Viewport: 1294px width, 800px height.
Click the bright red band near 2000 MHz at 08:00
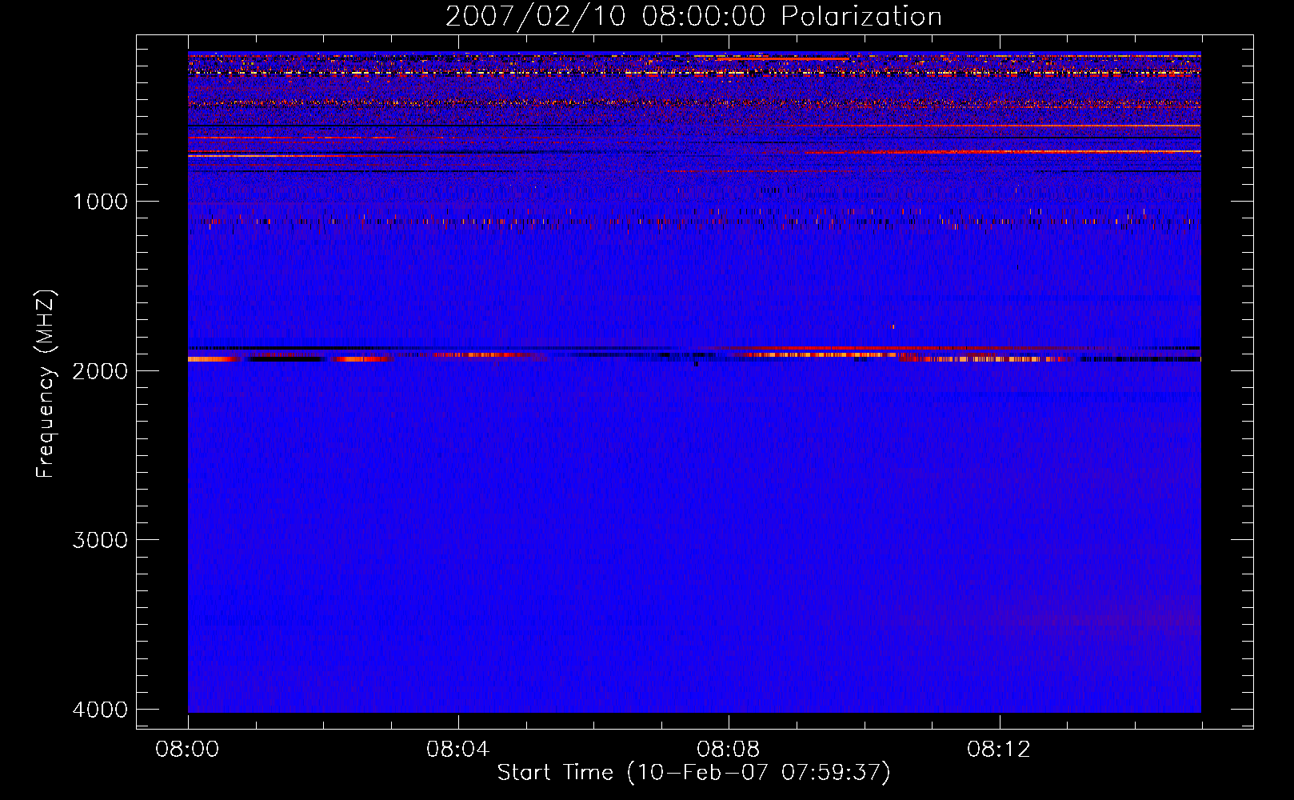click(214, 359)
